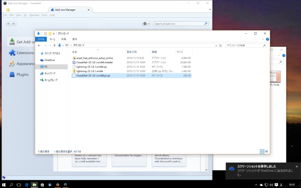Viewport: 301px width, 188px height.
Task: Open the Plugins panel in Add-ons Manager
Action: coord(19,75)
